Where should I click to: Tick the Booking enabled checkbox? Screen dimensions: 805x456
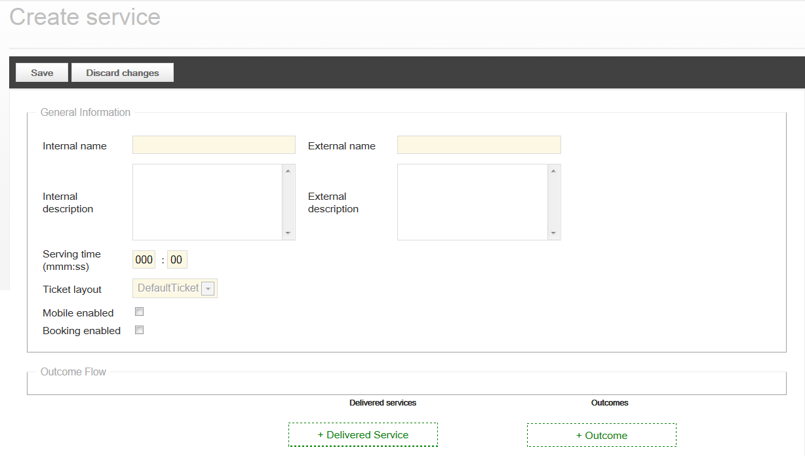[139, 330]
